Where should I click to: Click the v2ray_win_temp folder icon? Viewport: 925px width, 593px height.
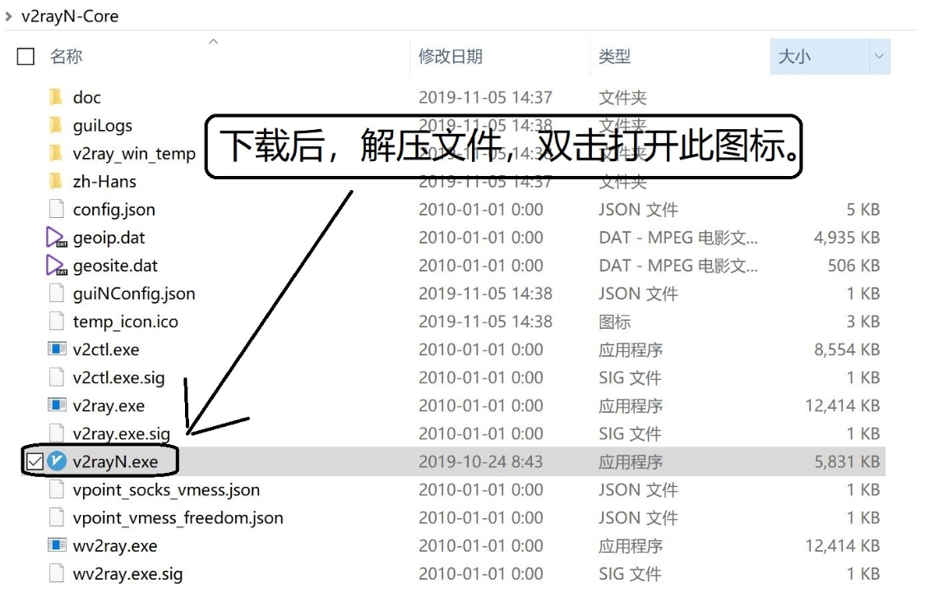(x=55, y=153)
